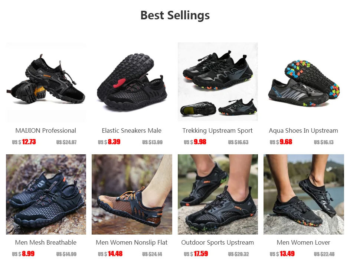Open the Men Women Lover title link
This screenshot has height=271, width=350.
(303, 242)
